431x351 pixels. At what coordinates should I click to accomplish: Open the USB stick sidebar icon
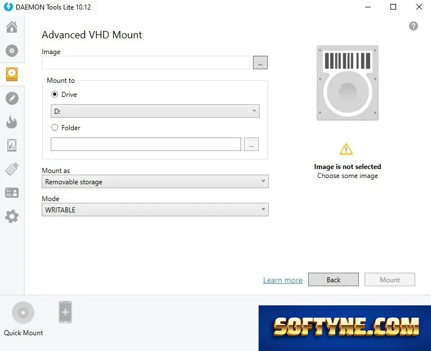(12, 169)
